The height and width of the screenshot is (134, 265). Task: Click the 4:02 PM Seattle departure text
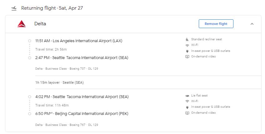pyautogui.click(x=82, y=97)
